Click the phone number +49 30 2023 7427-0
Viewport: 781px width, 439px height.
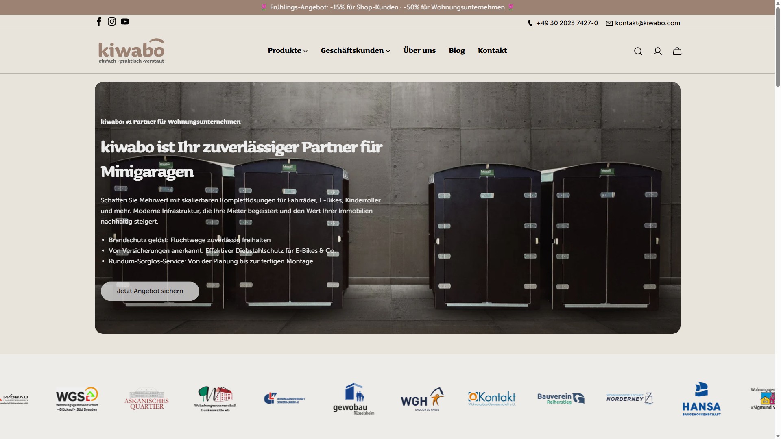(x=567, y=23)
